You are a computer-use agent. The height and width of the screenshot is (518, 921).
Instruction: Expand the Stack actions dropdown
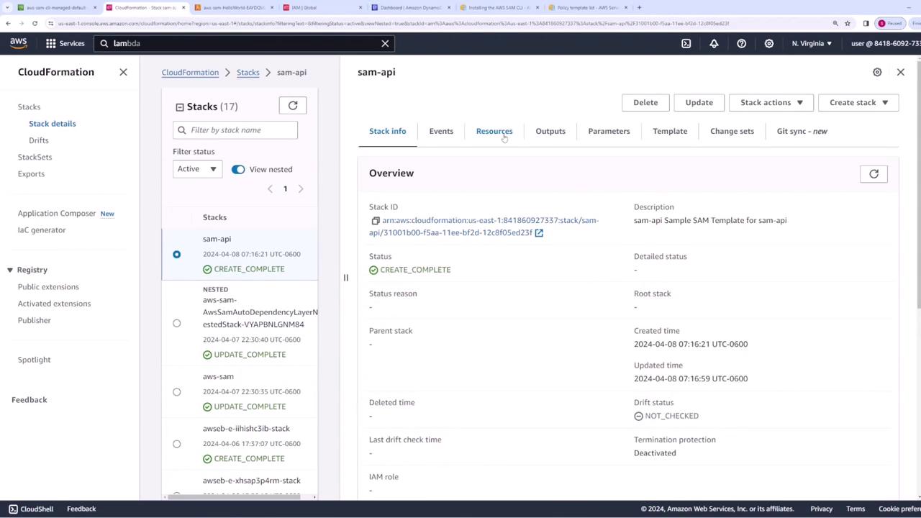click(x=771, y=102)
